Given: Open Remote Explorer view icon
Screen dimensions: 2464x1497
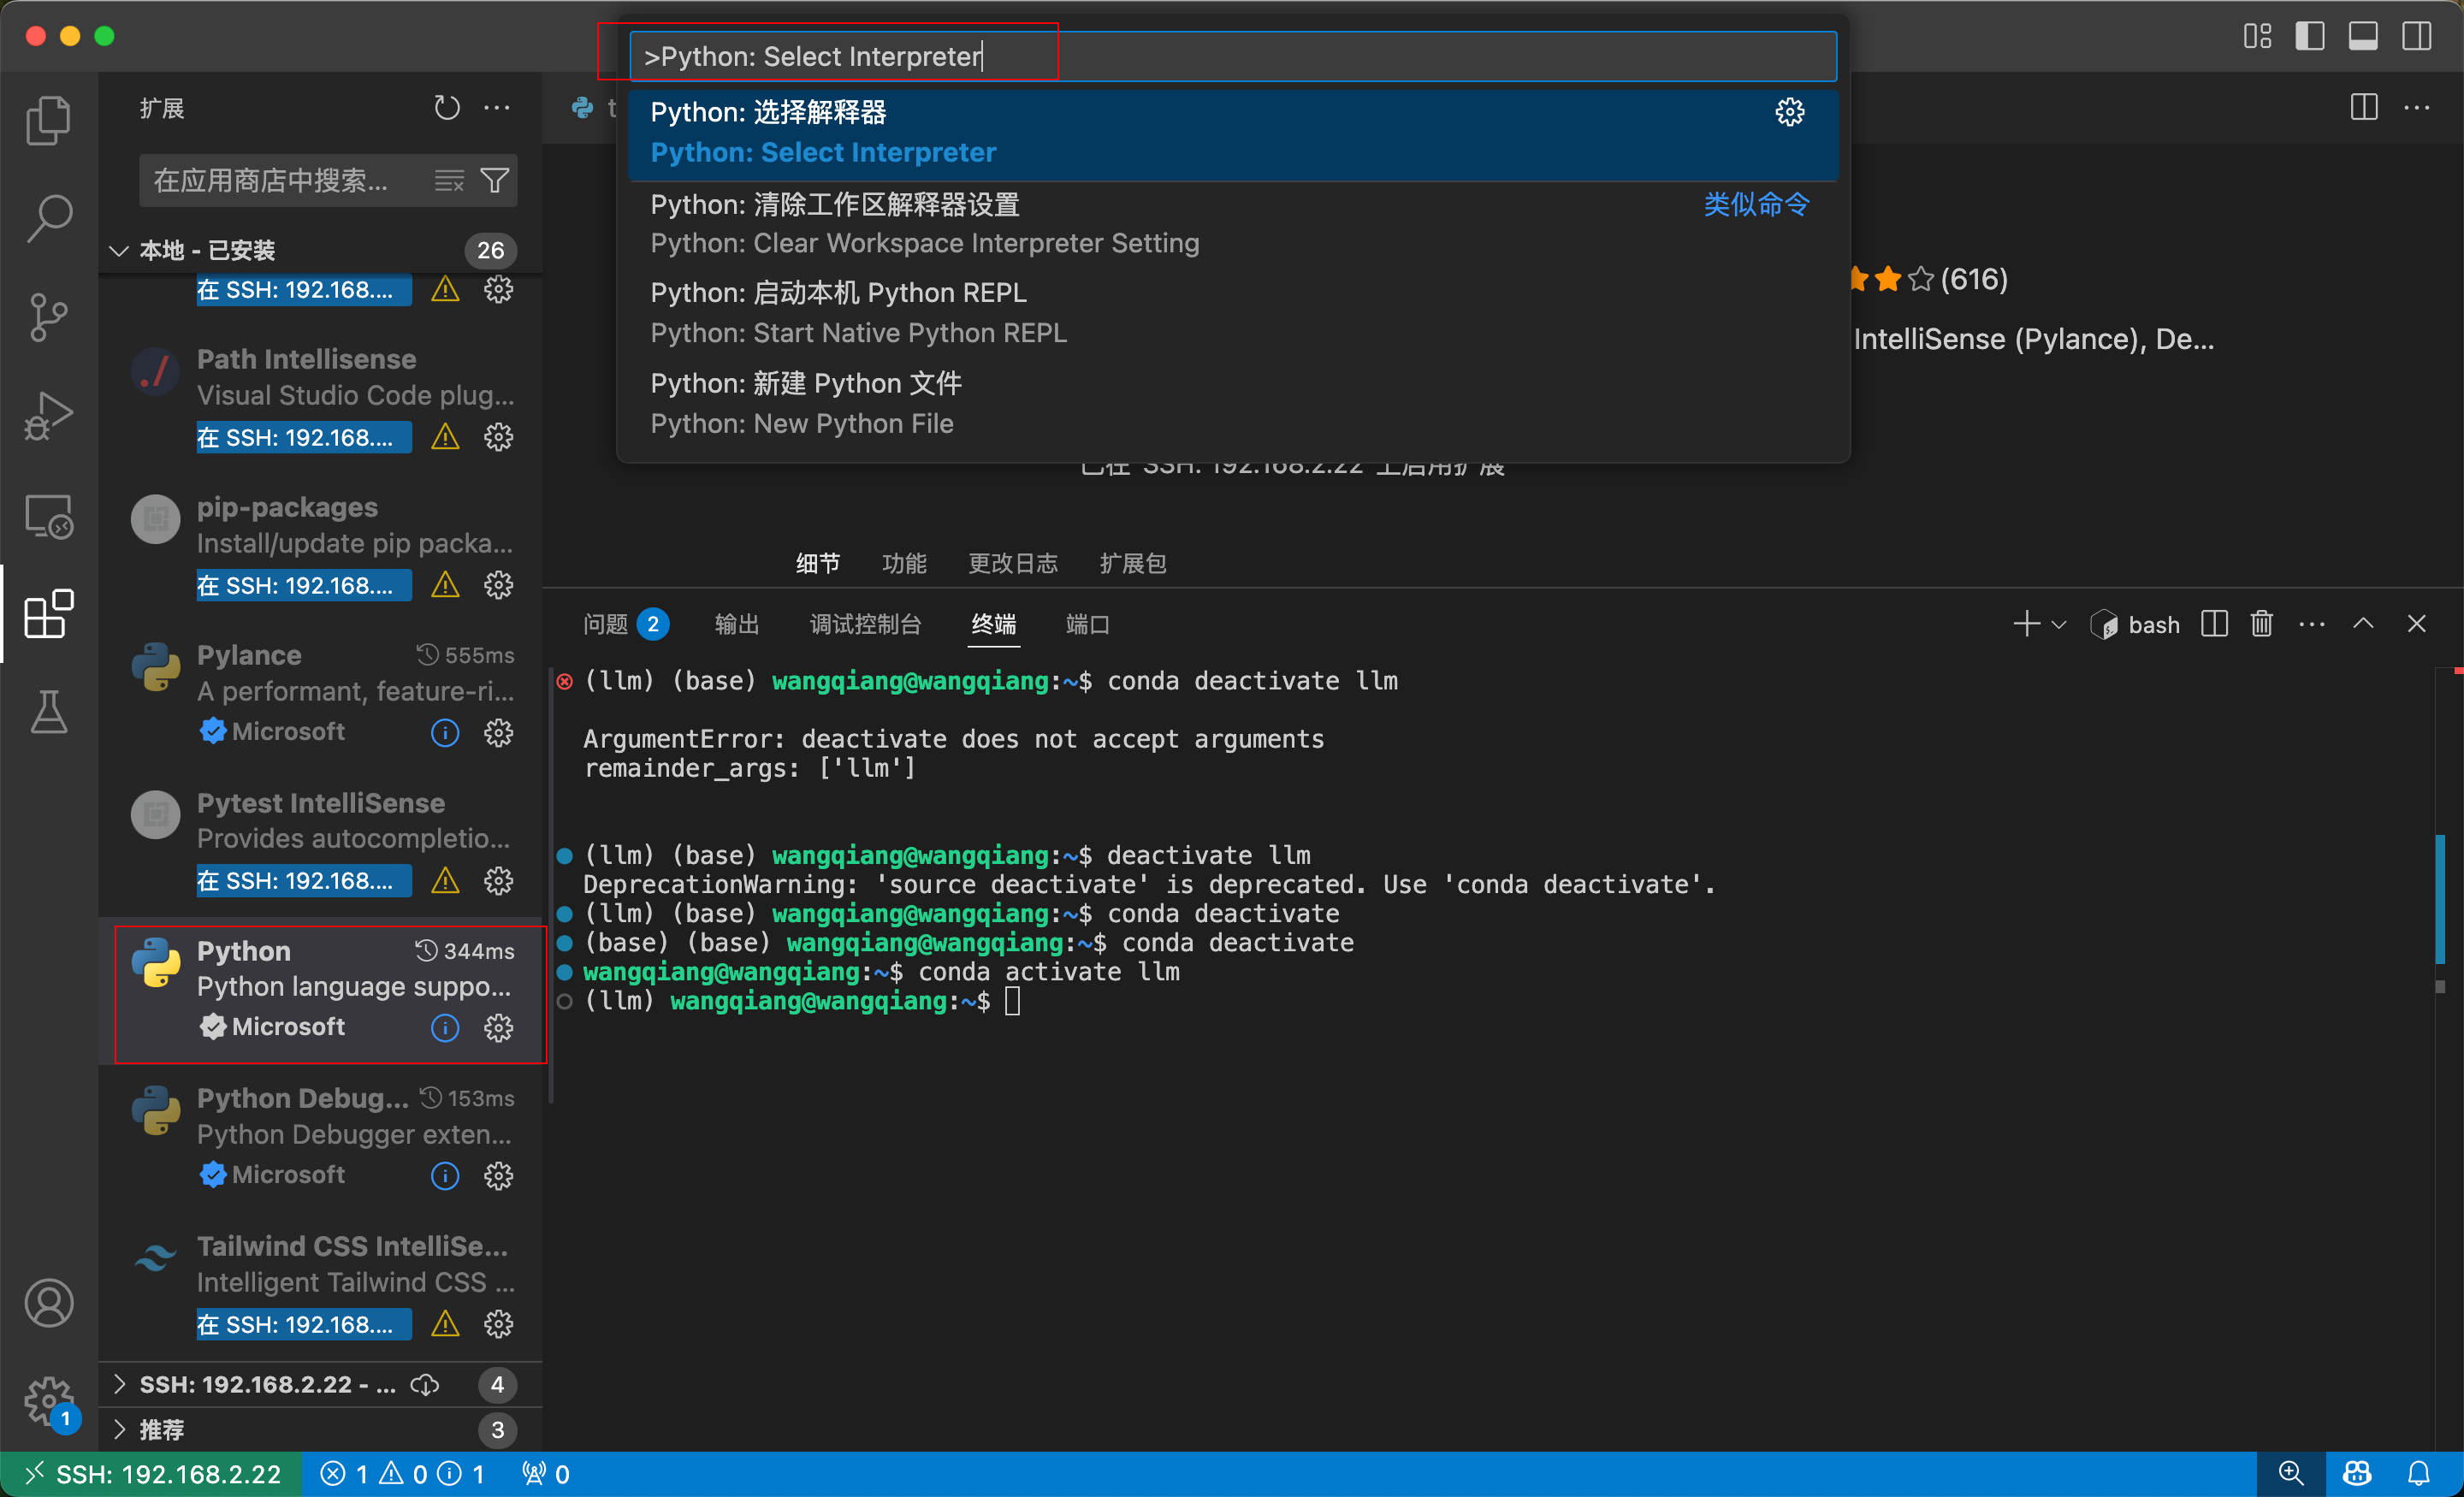Looking at the screenshot, I should coord(48,516).
